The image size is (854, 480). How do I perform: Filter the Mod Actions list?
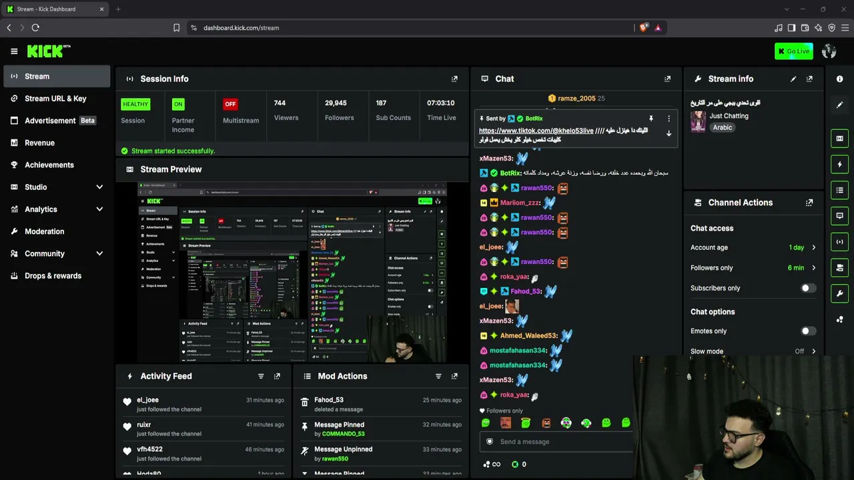[x=438, y=376]
